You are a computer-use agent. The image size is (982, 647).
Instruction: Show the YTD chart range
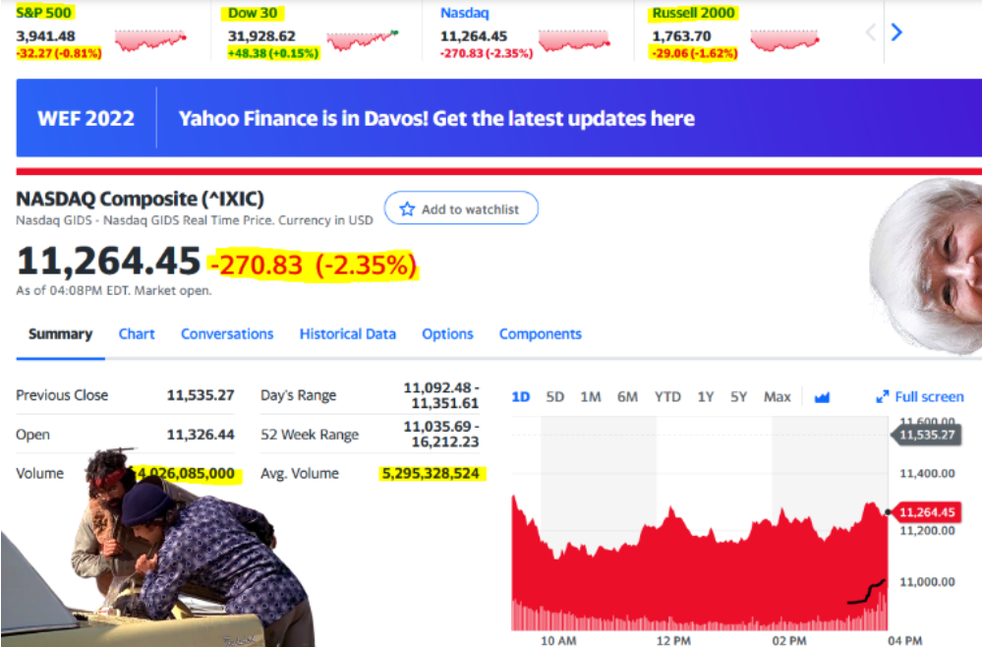(x=667, y=397)
